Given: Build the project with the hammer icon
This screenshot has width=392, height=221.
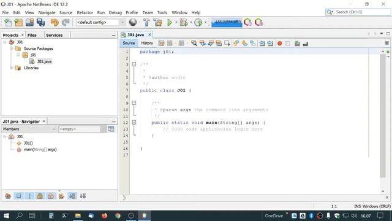Looking at the screenshot, I should (147, 23).
